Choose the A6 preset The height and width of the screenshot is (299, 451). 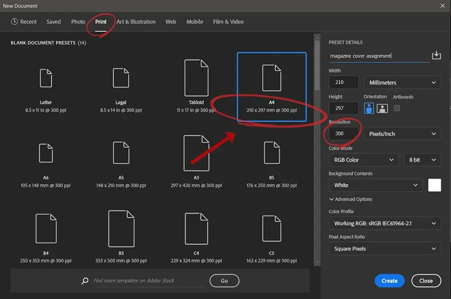[x=46, y=156]
